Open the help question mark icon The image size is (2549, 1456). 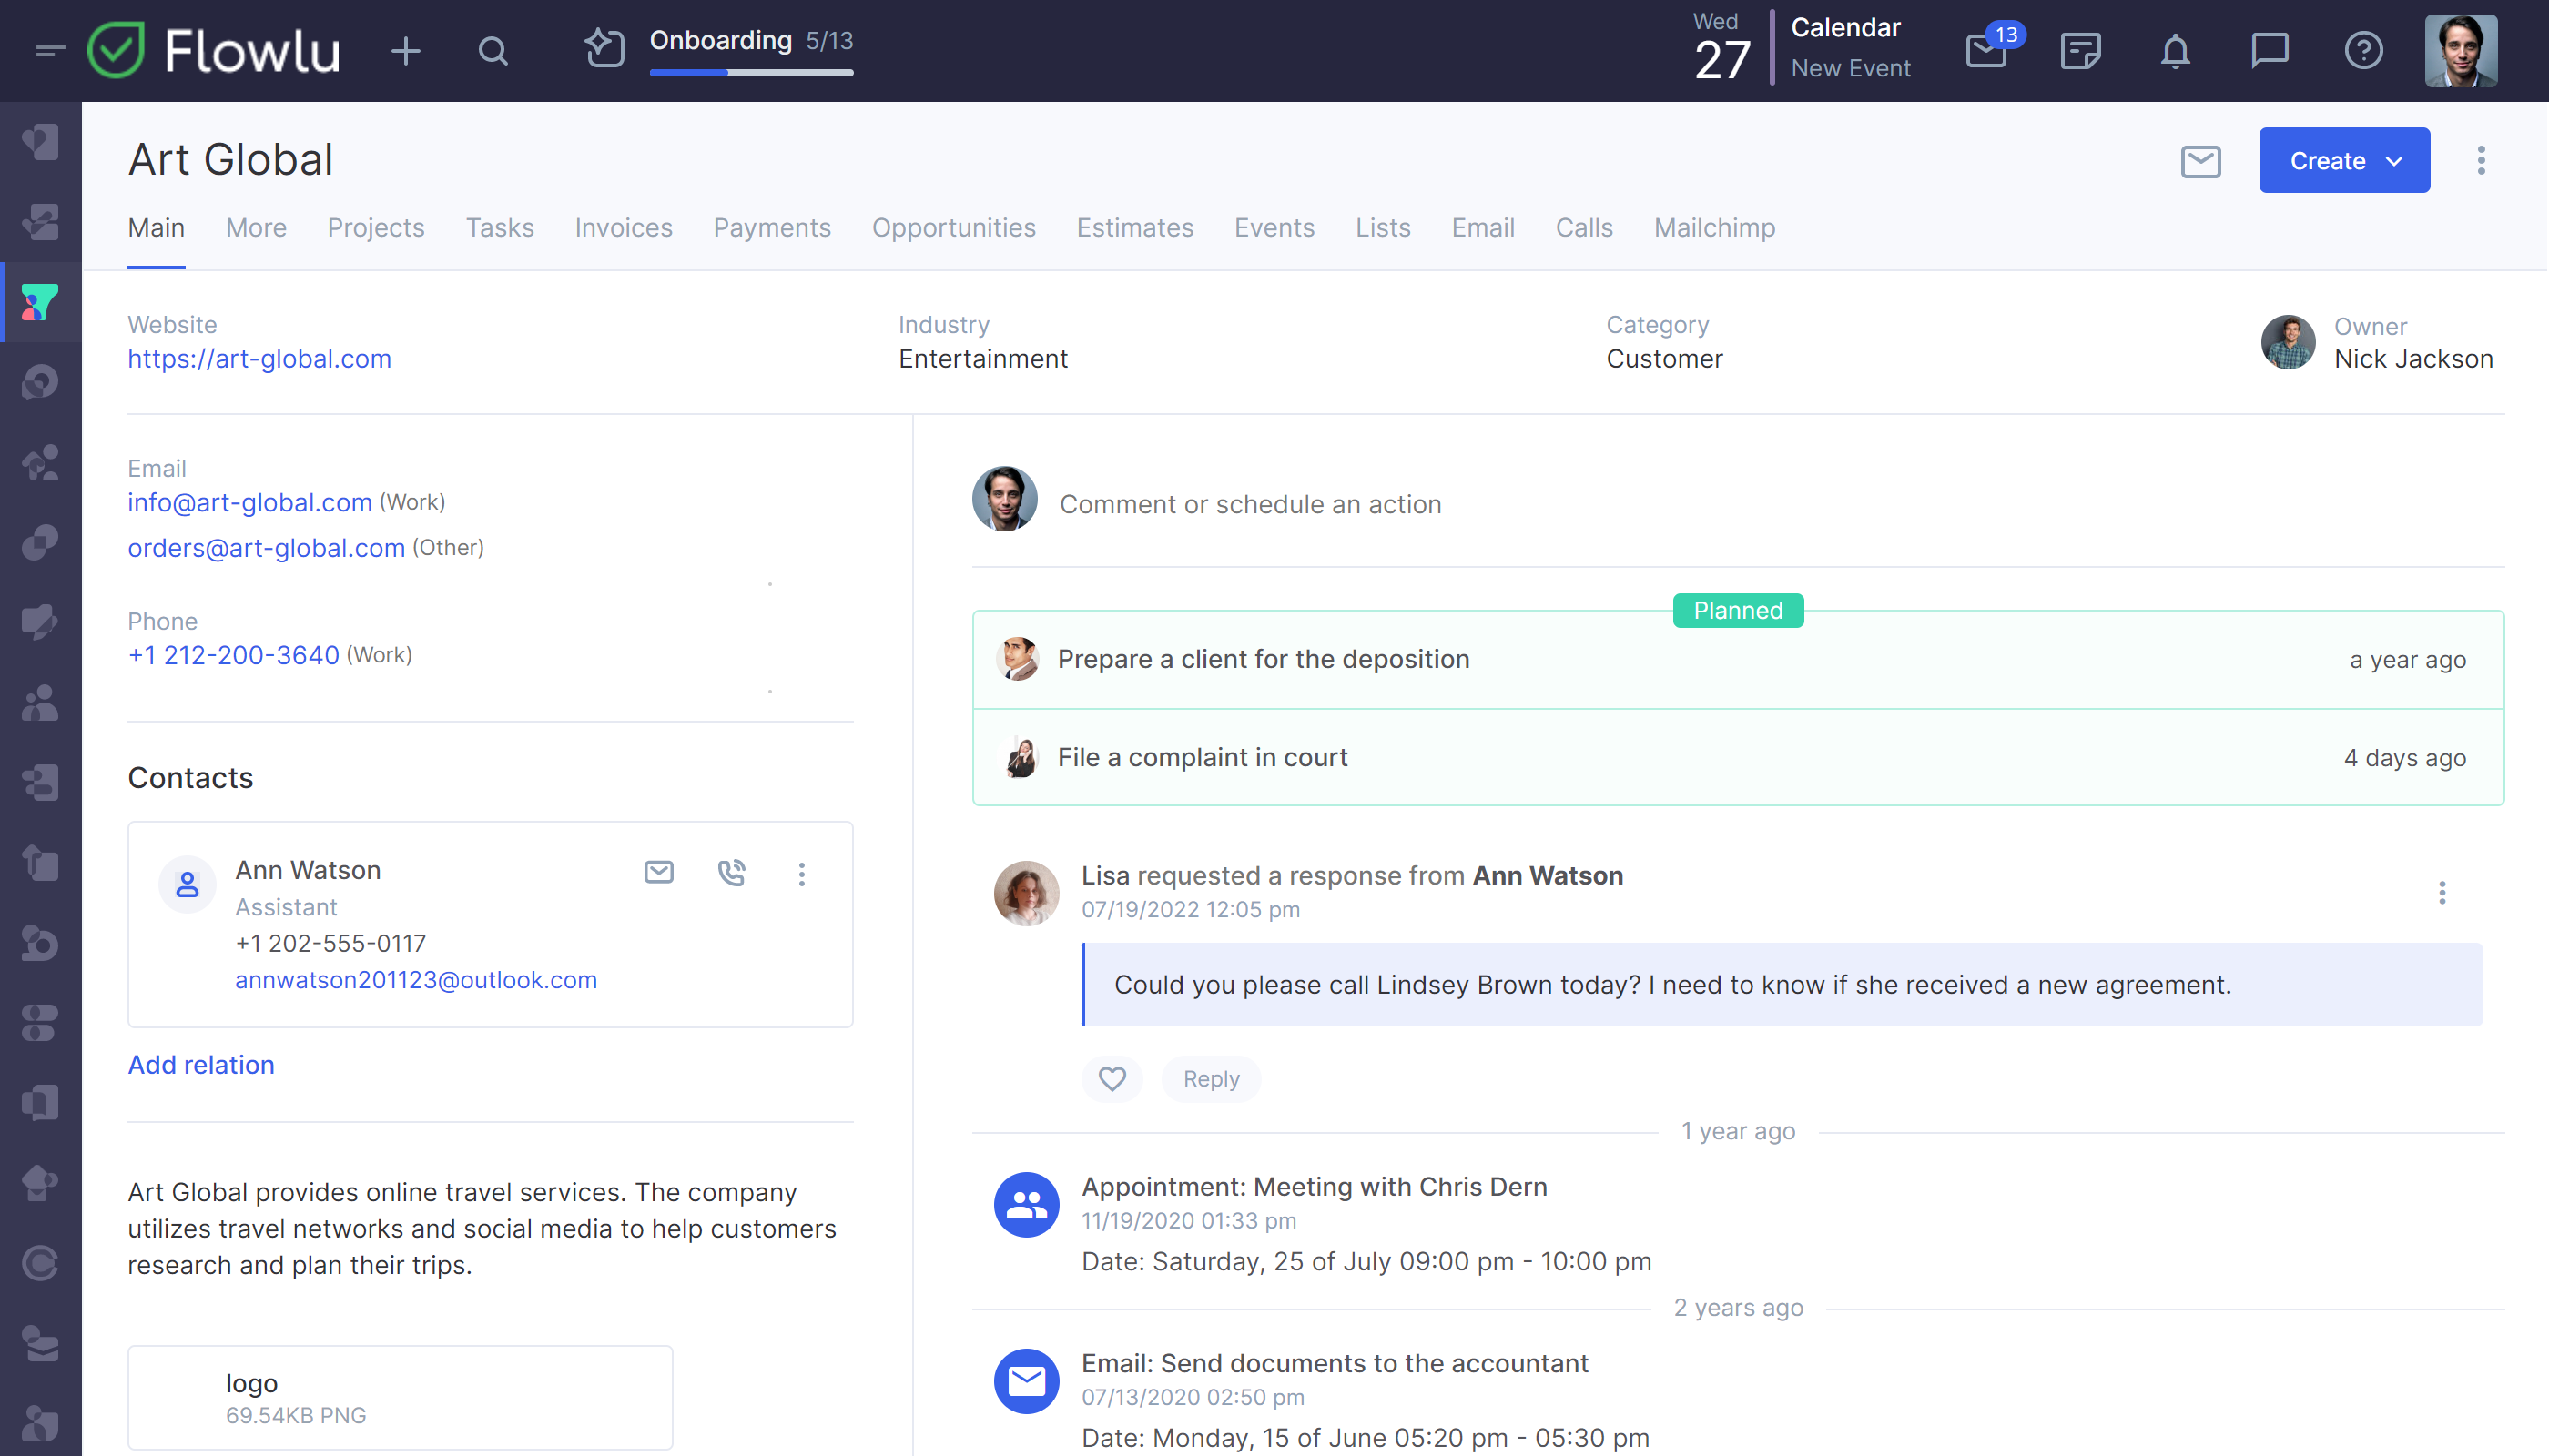(x=2363, y=50)
